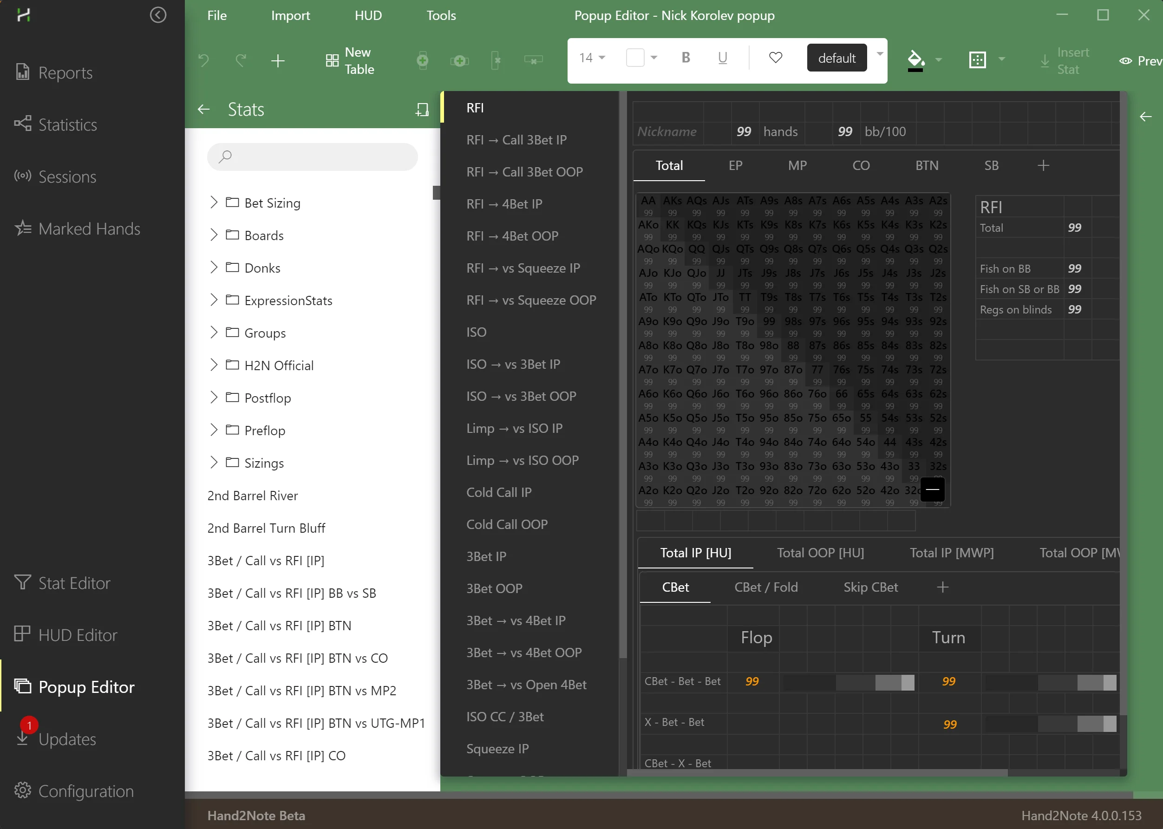Redo the last change
1163x829 pixels.
tap(242, 60)
